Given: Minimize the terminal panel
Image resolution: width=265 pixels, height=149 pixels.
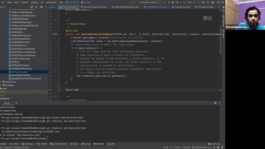Looking at the screenshot, I should pos(219,103).
